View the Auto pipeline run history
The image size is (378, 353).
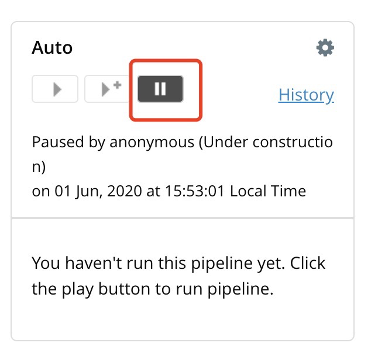coord(305,95)
